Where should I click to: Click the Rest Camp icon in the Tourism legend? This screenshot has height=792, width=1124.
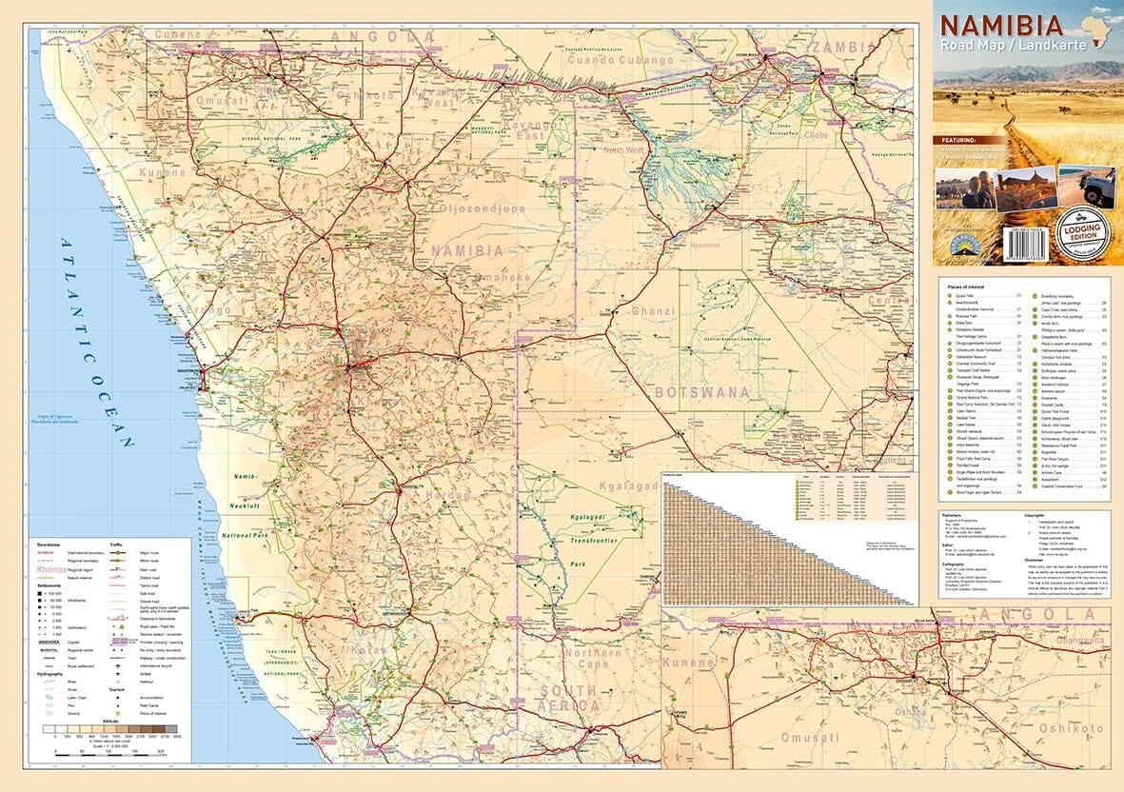click(118, 704)
